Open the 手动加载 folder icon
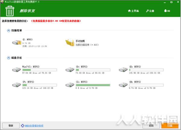 click(x=70, y=43)
